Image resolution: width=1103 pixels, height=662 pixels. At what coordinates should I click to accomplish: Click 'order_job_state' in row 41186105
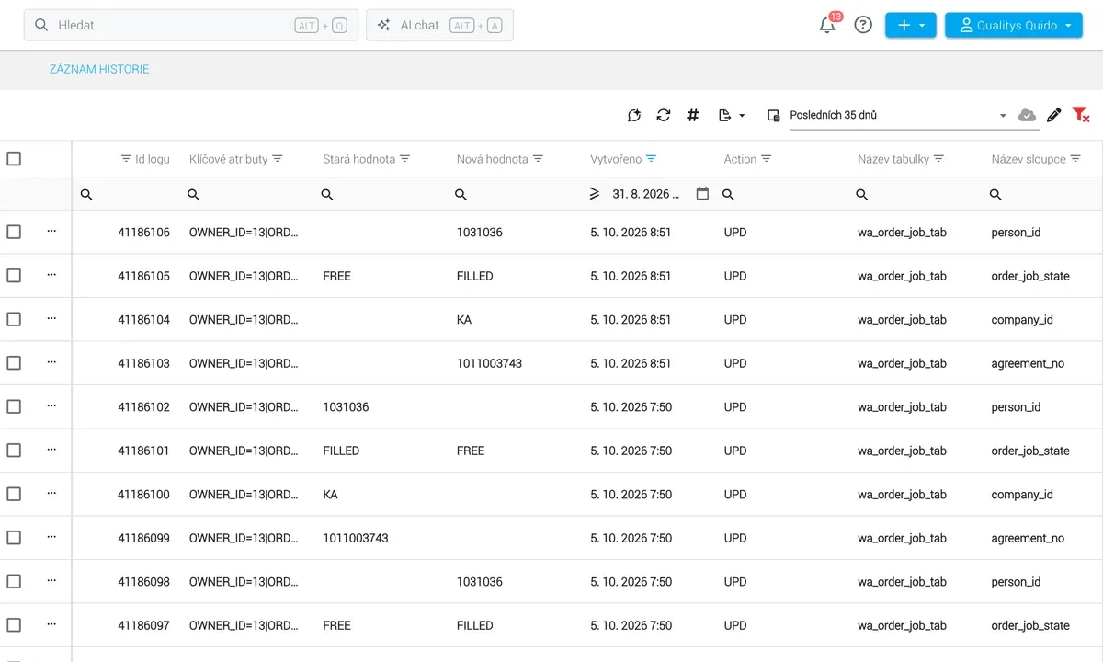tap(1030, 276)
